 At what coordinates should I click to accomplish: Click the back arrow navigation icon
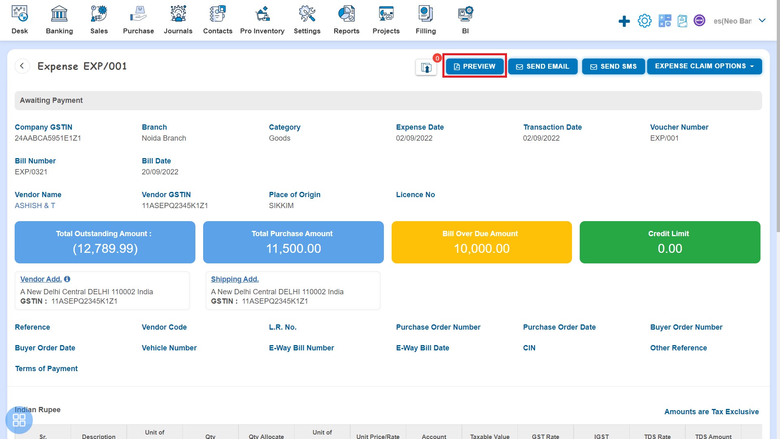pos(22,65)
